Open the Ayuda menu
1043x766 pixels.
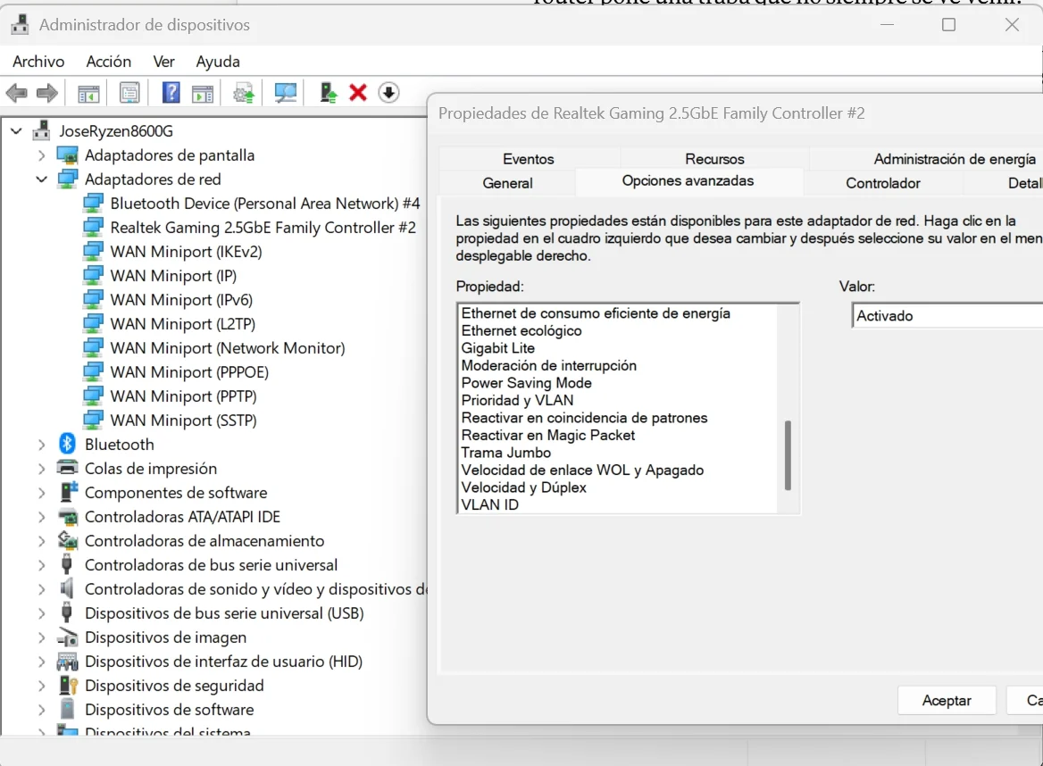click(218, 62)
